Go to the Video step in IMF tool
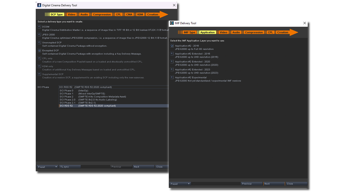 click(224, 32)
